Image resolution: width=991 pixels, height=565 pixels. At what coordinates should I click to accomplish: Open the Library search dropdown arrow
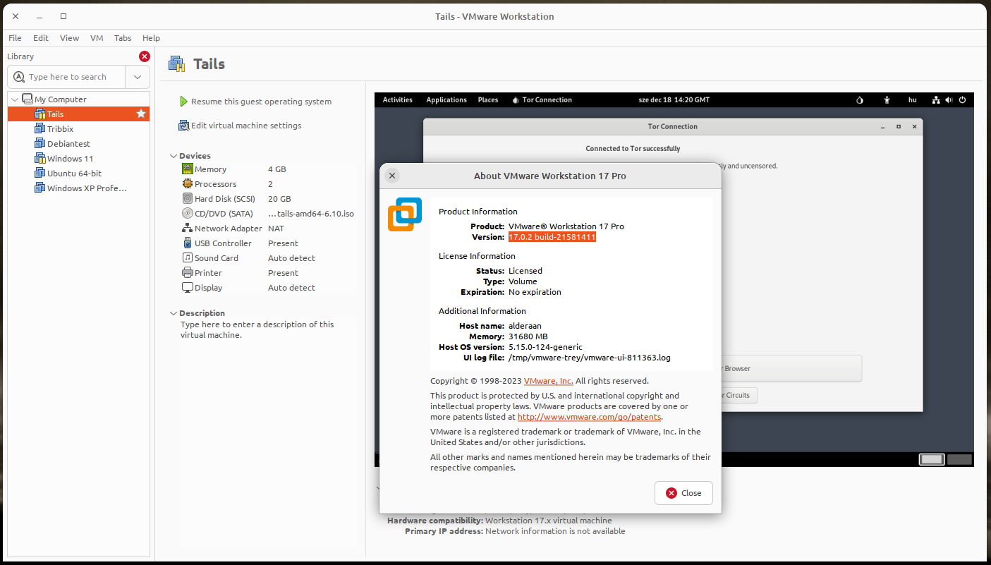click(x=138, y=77)
